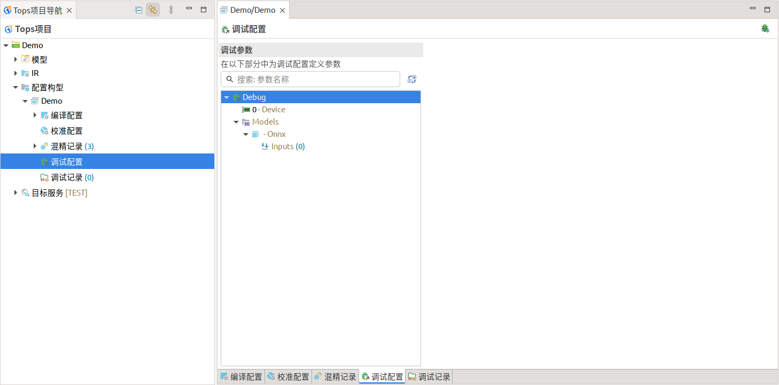Click the Collapse All icon in Tops项目导航

tap(138, 10)
